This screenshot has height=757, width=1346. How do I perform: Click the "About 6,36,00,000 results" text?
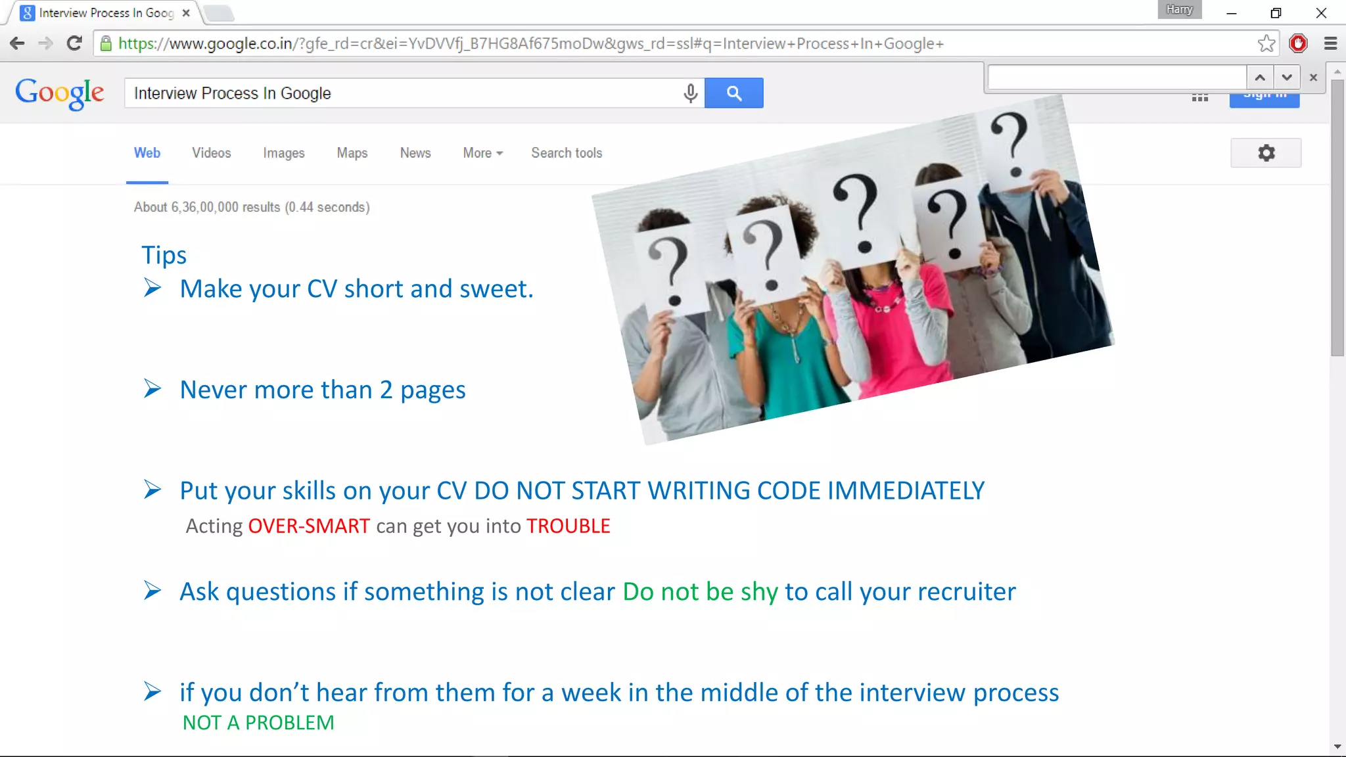click(252, 208)
